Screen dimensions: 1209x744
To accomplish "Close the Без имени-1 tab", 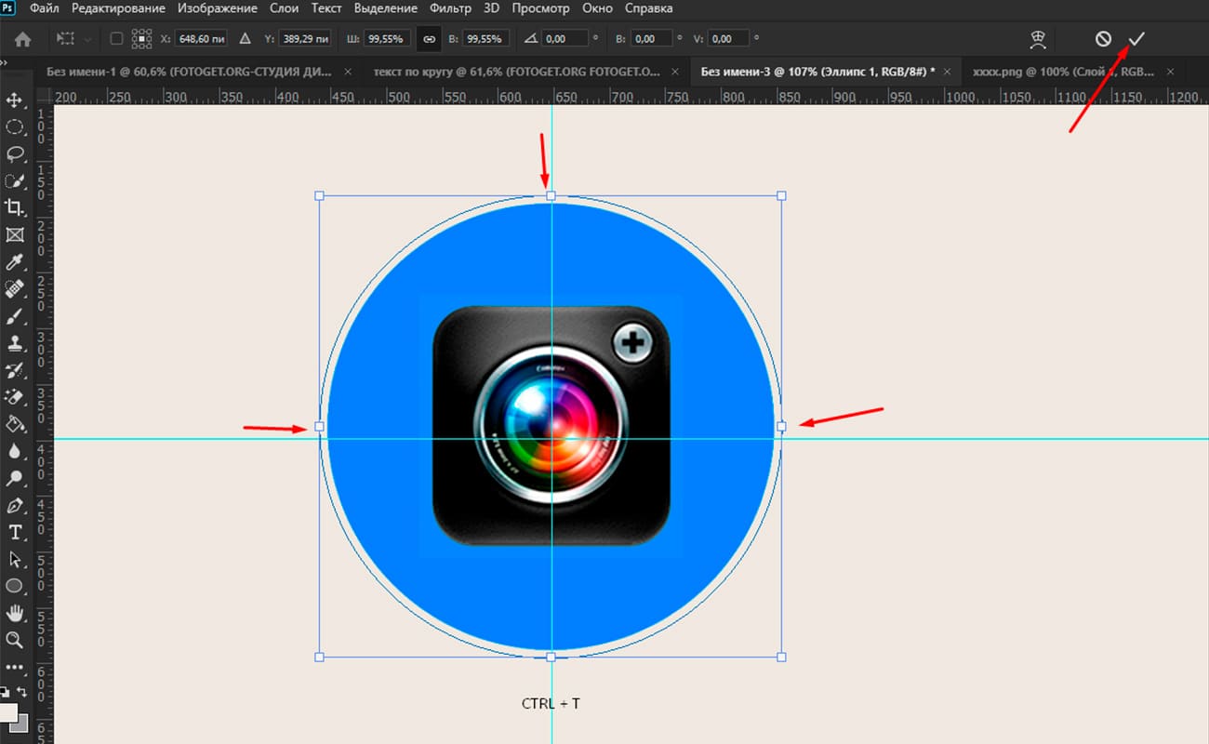I will tap(348, 71).
